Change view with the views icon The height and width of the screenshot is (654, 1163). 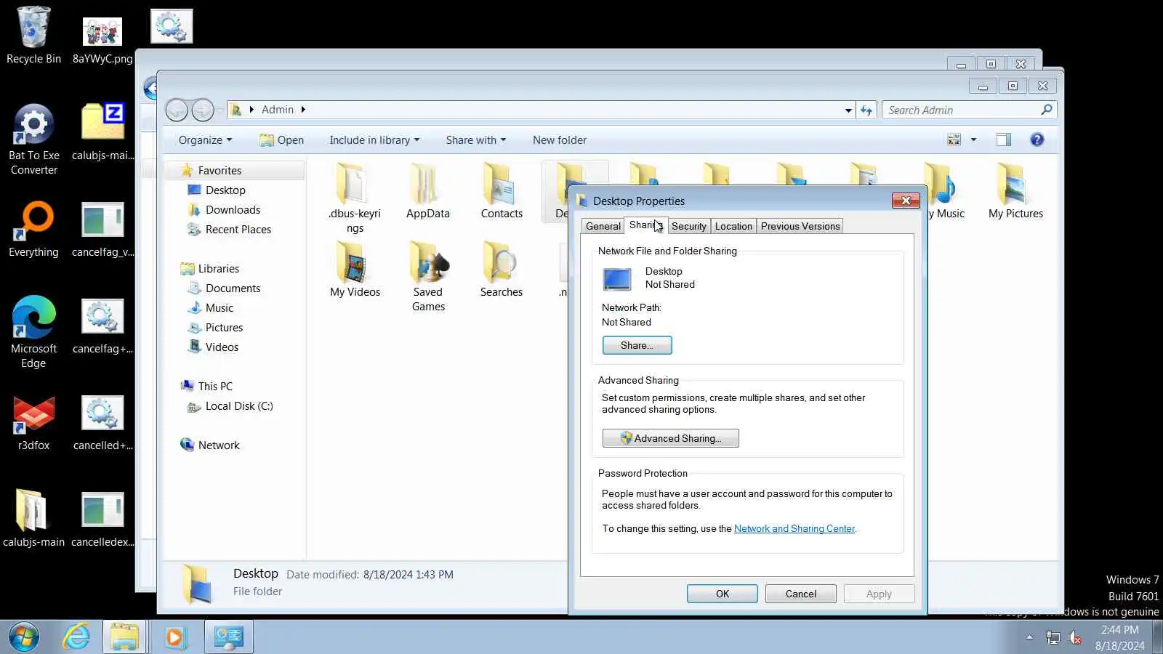coord(954,140)
